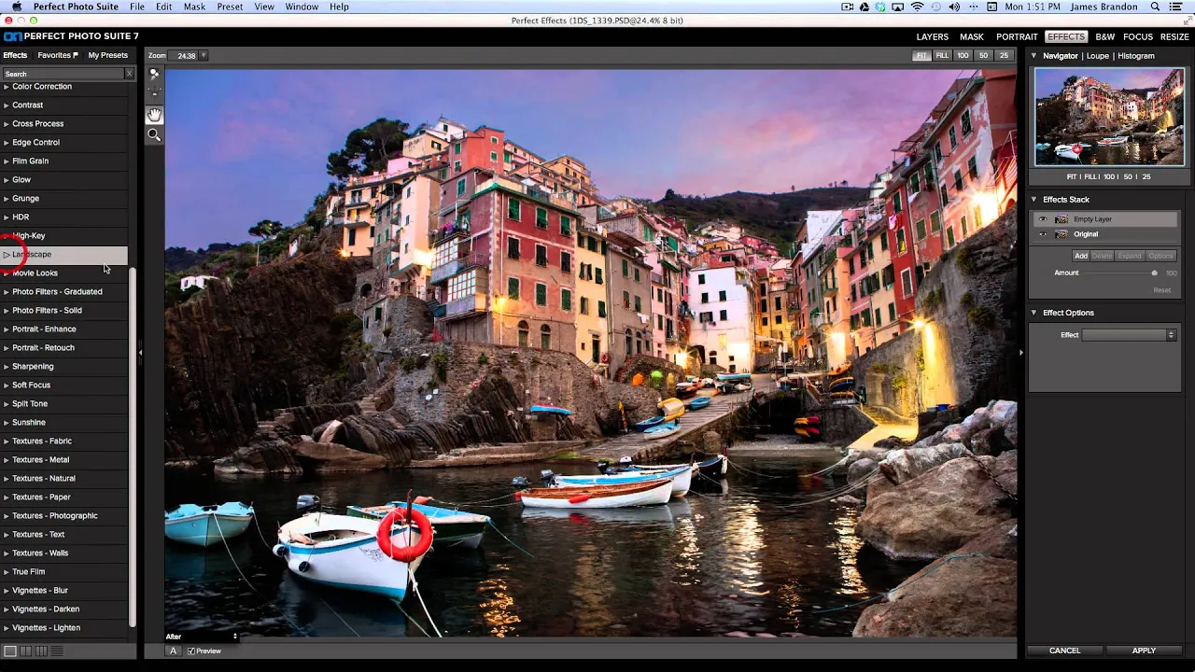Viewport: 1195px width, 672px height.
Task: Switch browser to single-column view
Action: coord(10,651)
